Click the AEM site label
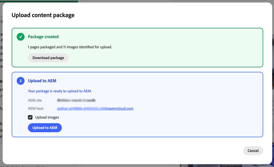 [35, 100]
